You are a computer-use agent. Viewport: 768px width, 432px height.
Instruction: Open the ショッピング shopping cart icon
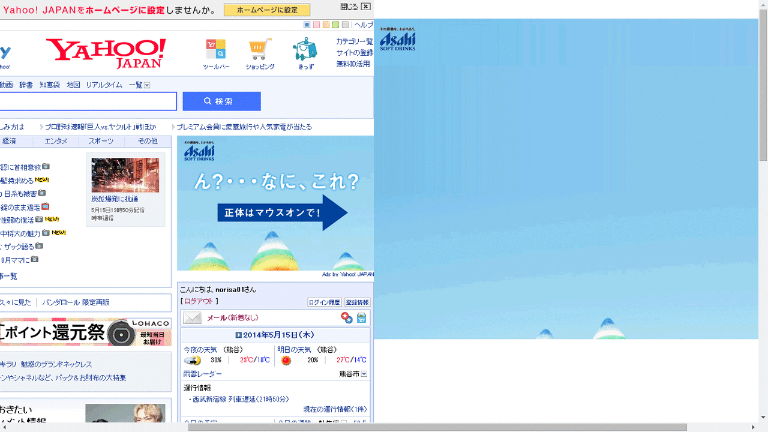click(x=260, y=49)
